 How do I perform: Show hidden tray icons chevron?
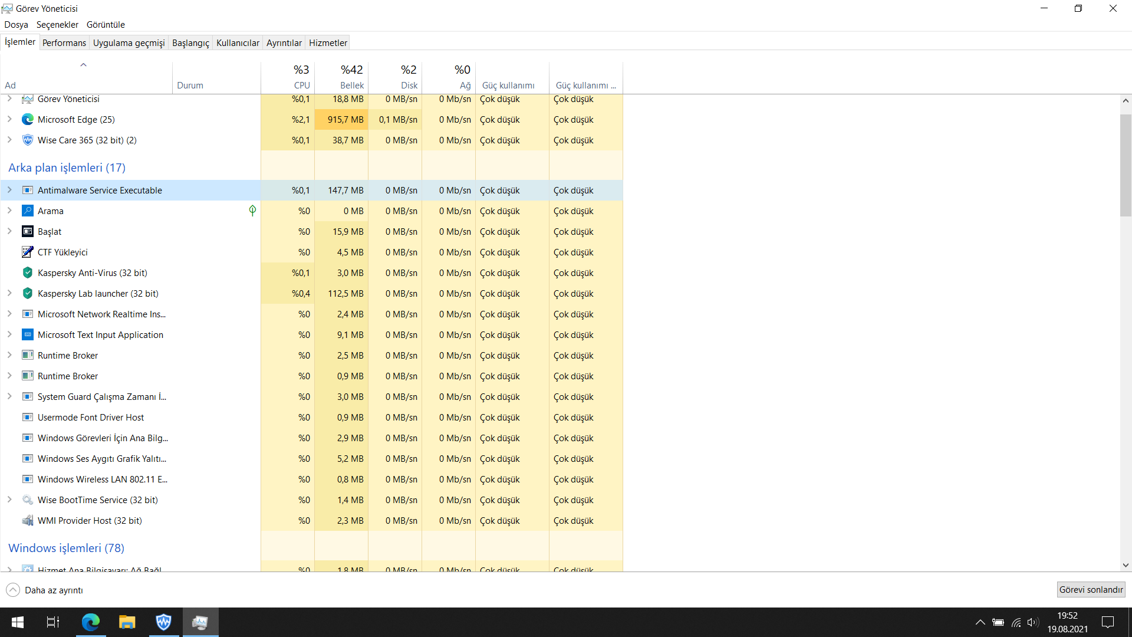pos(980,622)
